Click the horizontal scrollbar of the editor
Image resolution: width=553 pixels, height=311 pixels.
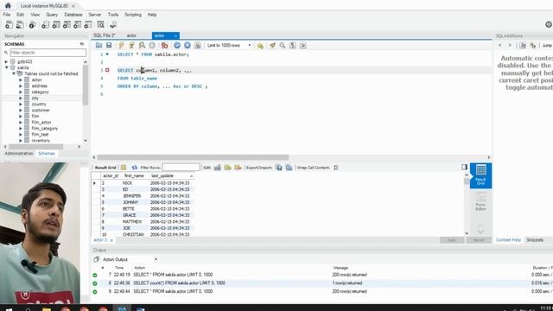[193, 157]
